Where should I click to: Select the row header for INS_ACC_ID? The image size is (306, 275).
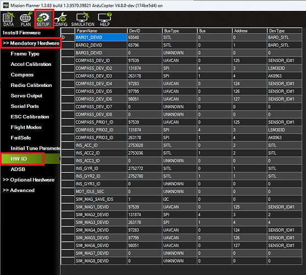68,145
